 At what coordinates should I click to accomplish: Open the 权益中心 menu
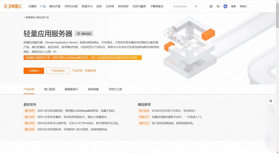coord(87,6)
